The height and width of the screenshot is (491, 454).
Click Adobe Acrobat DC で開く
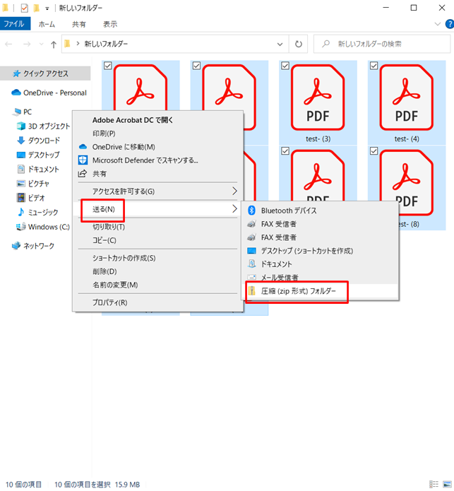tap(133, 120)
